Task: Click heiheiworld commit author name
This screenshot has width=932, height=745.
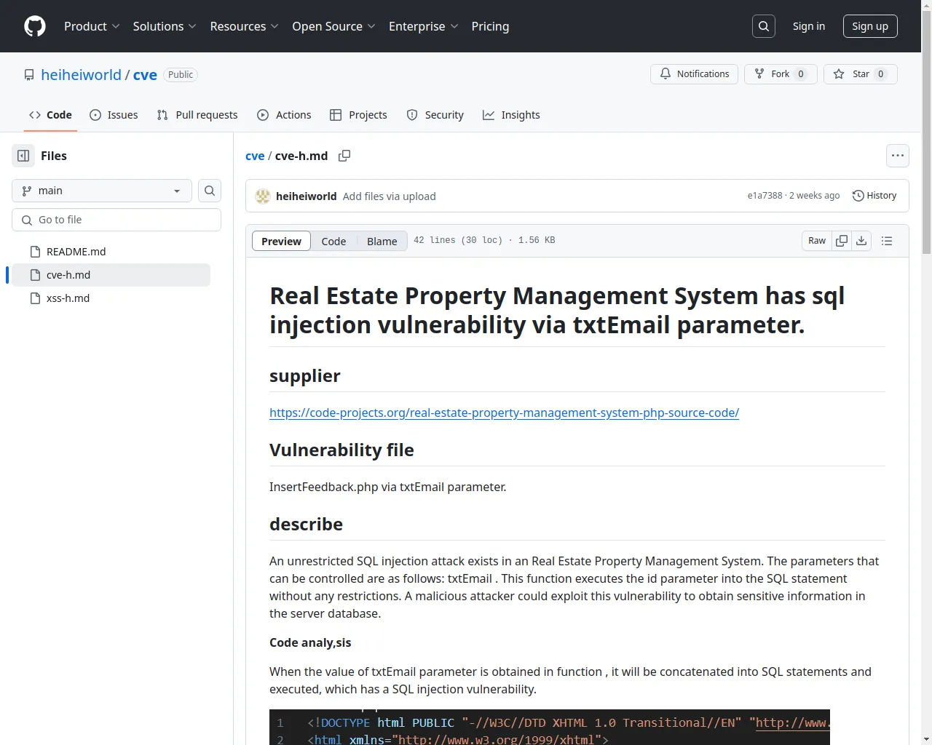Action: (x=306, y=196)
